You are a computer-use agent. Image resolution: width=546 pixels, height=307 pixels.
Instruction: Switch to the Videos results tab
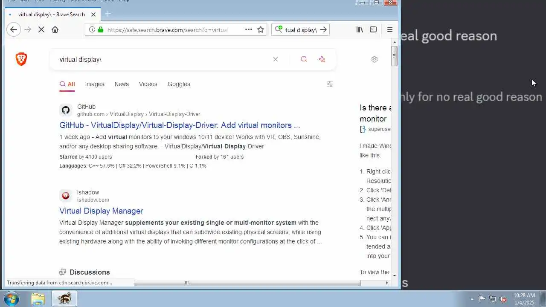[x=148, y=84]
